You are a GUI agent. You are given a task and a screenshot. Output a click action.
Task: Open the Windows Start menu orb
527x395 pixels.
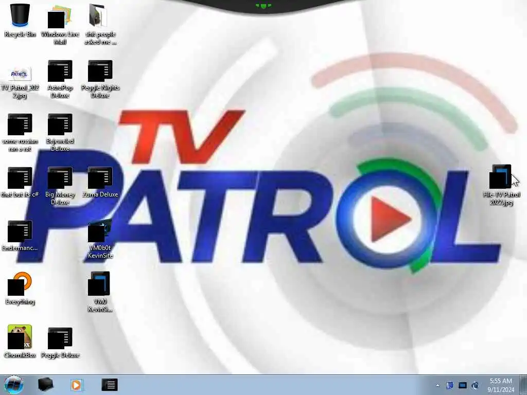(14, 385)
